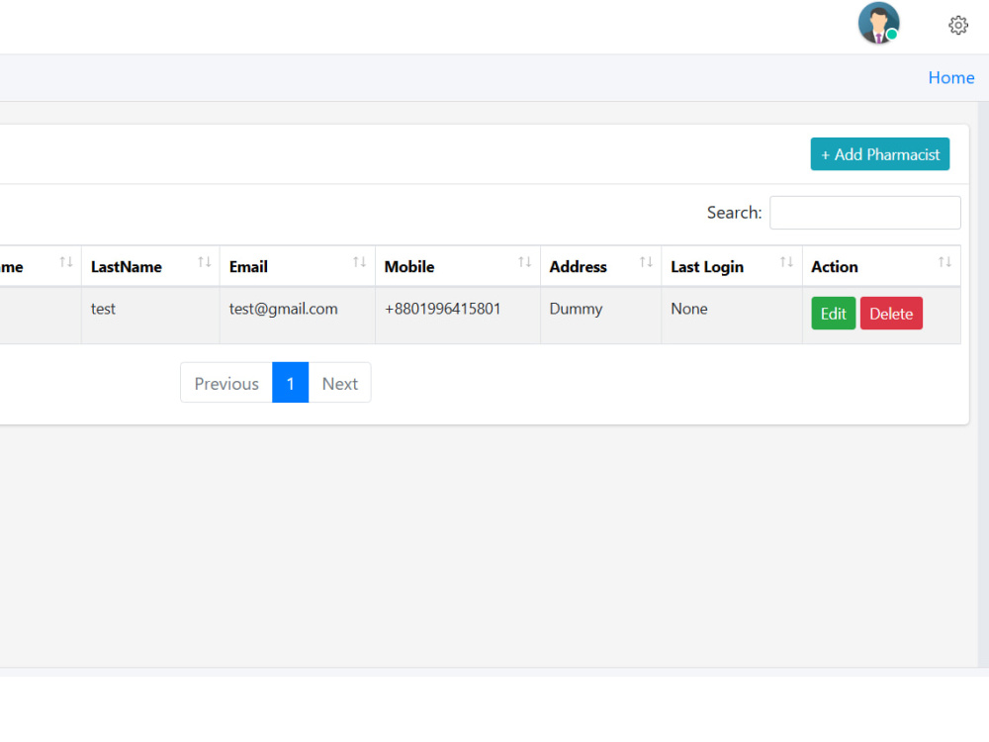Image resolution: width=989 pixels, height=742 pixels.
Task: Select the None last login cell
Action: pyautogui.click(x=732, y=316)
